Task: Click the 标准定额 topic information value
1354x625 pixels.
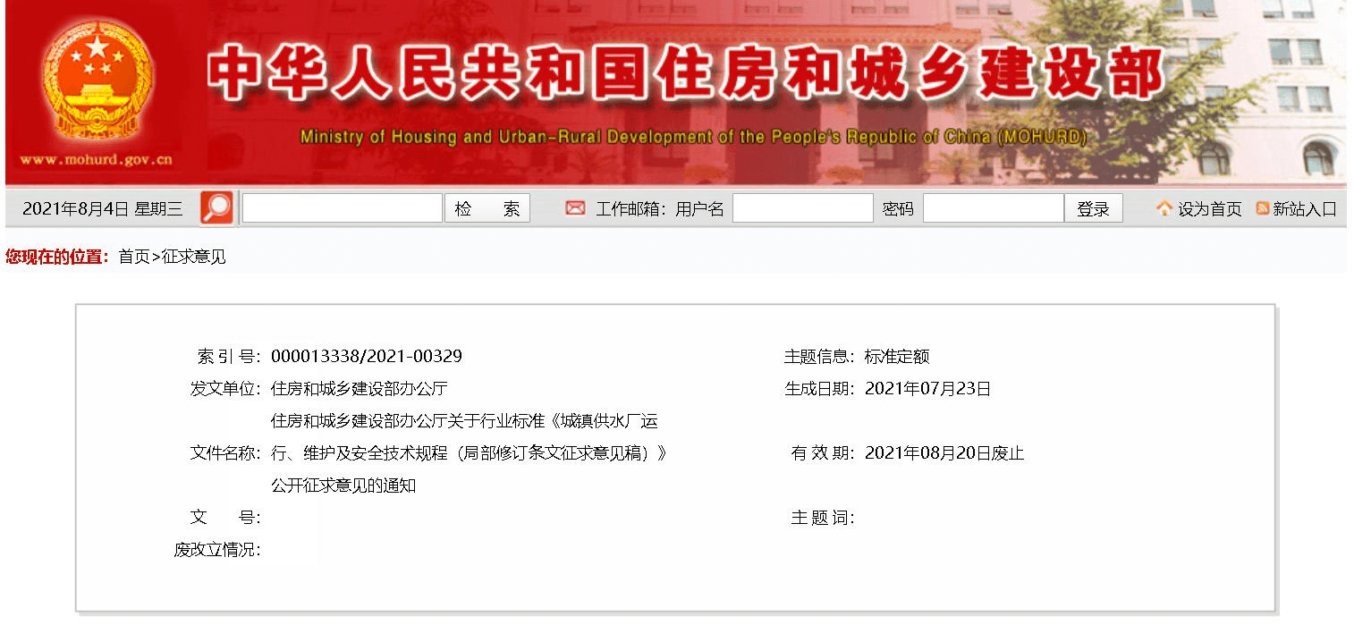Action: click(897, 357)
